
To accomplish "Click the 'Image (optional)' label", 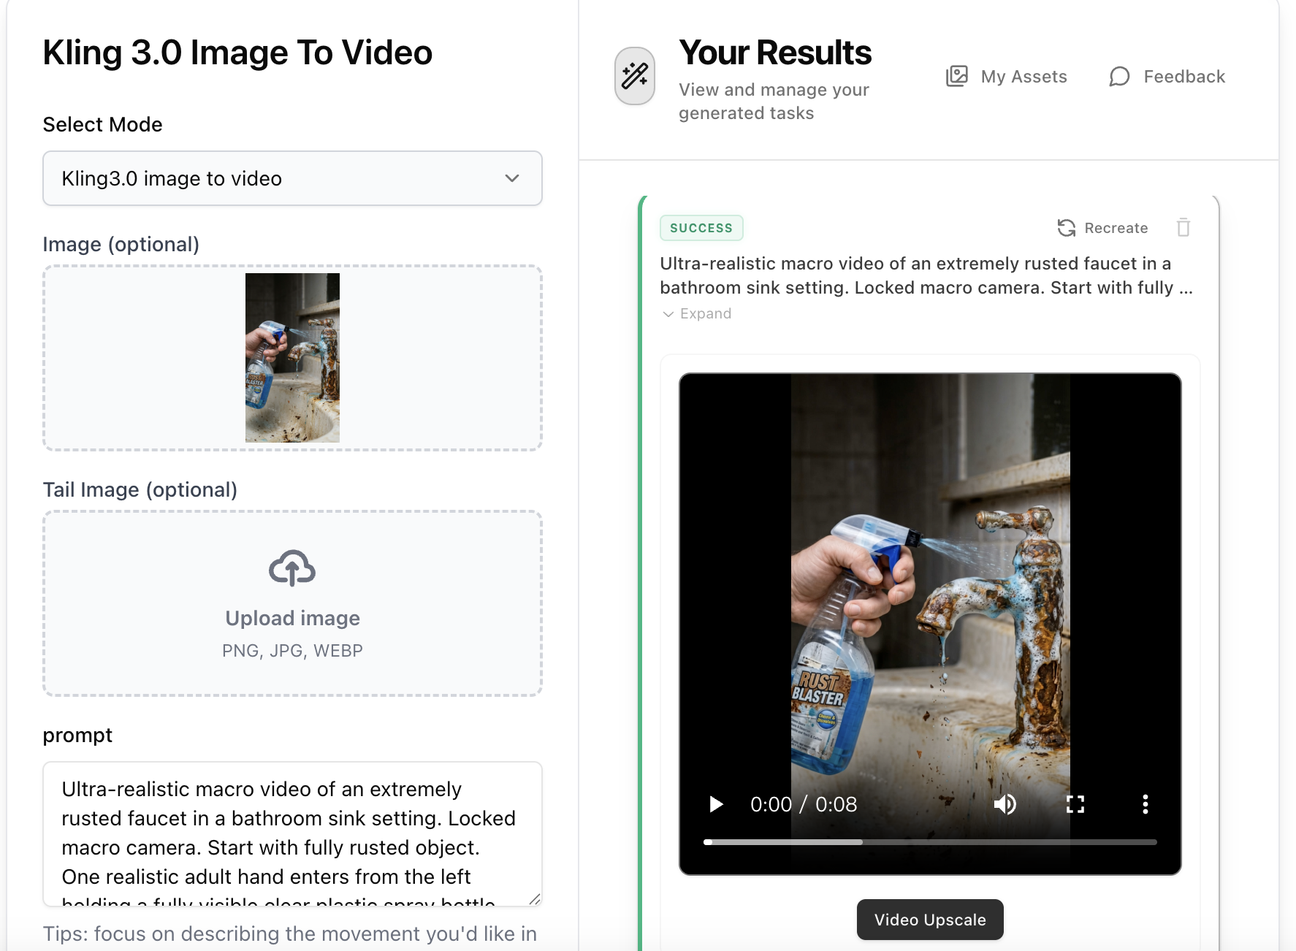I will [121, 244].
